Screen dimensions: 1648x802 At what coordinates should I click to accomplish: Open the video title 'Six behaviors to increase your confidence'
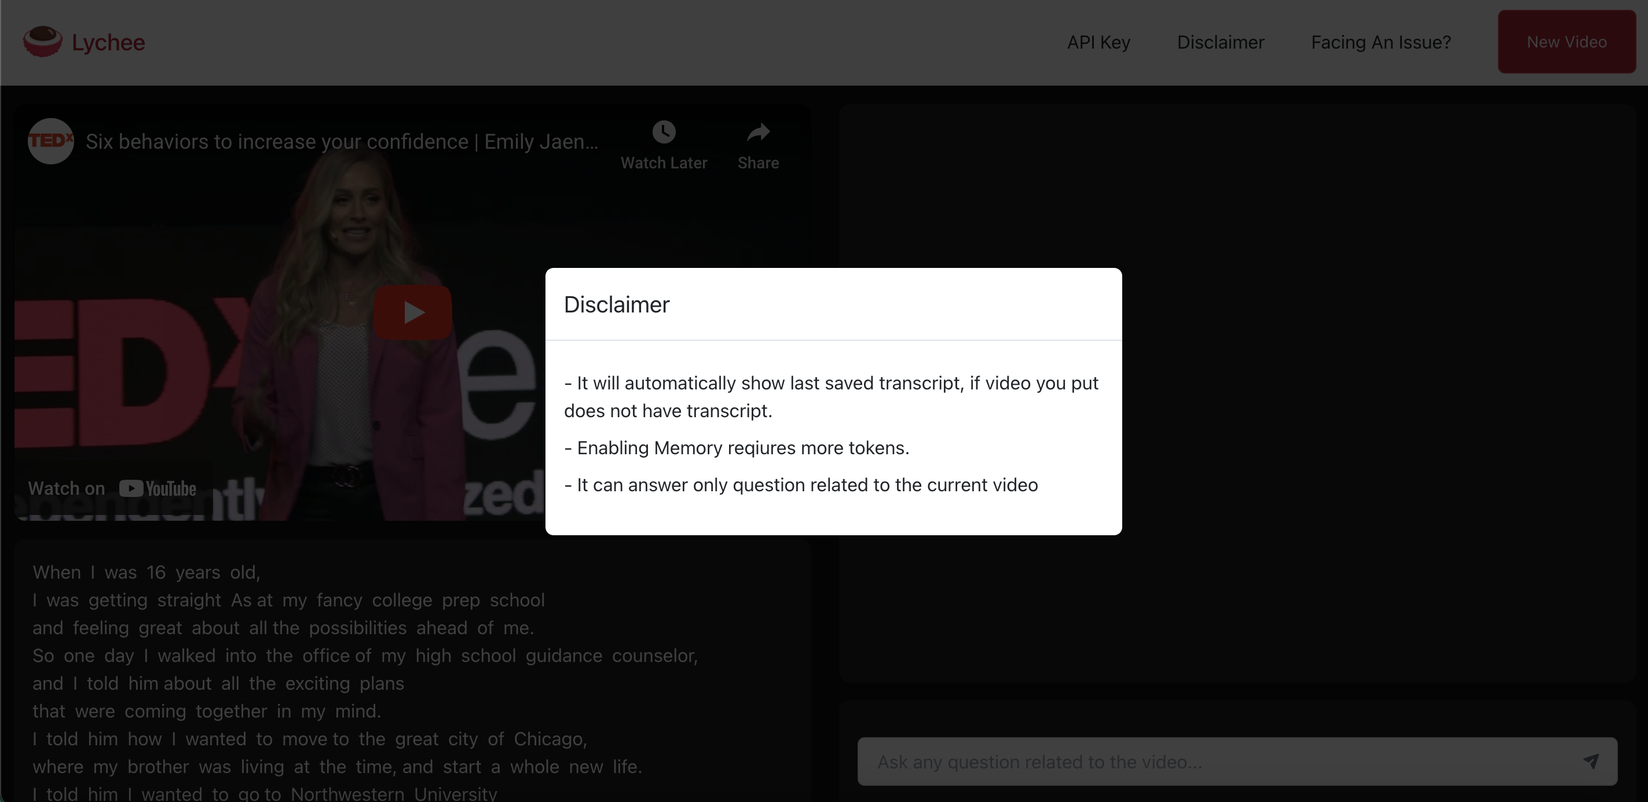tap(342, 141)
